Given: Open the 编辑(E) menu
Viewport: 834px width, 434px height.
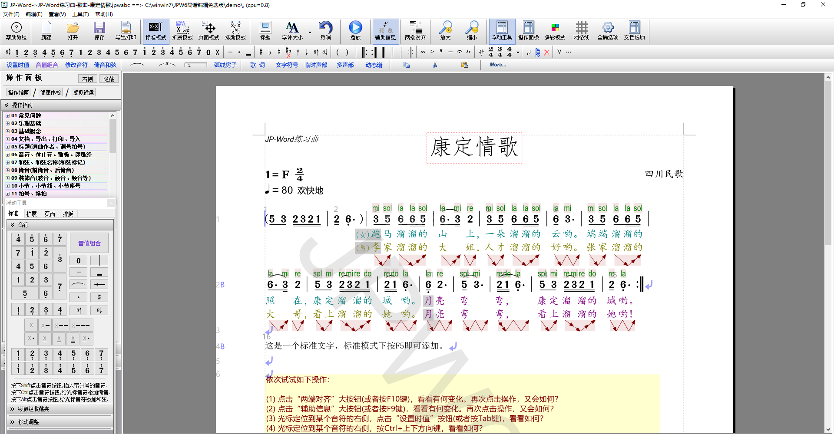Looking at the screenshot, I should [34, 14].
